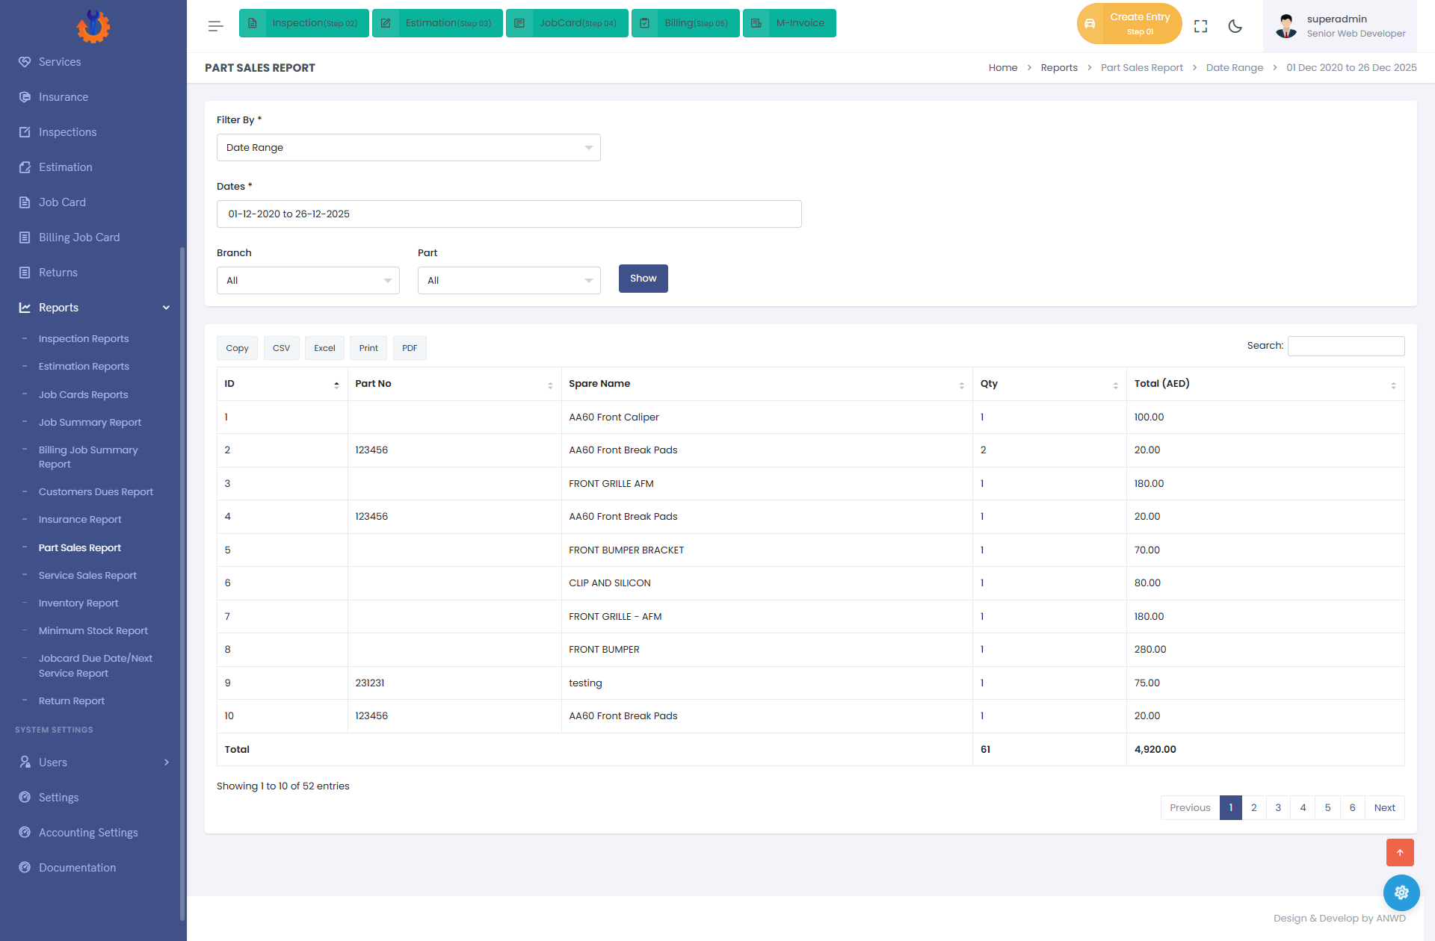Click the table Search input field
The image size is (1435, 941).
pos(1345,346)
